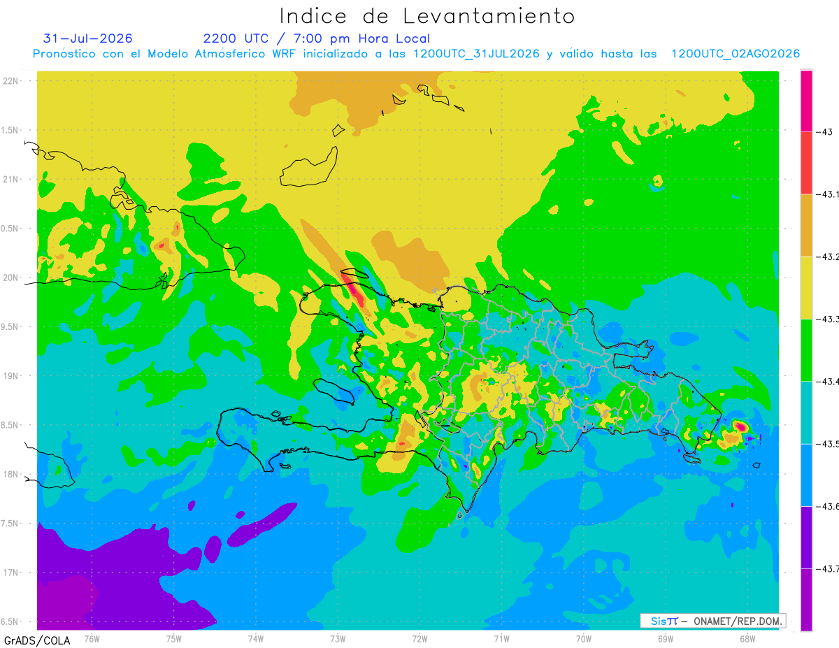Click the pink-magenta swatch atop the color legend
Viewport: 839px width, 648px height.
pos(806,101)
